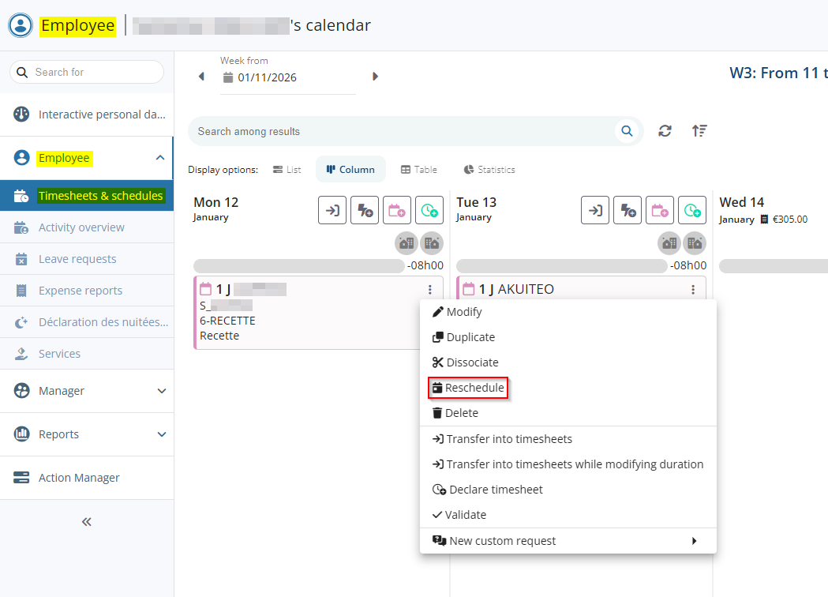Choose Duplicate from the context menu
Image resolution: width=828 pixels, height=597 pixels.
point(470,337)
